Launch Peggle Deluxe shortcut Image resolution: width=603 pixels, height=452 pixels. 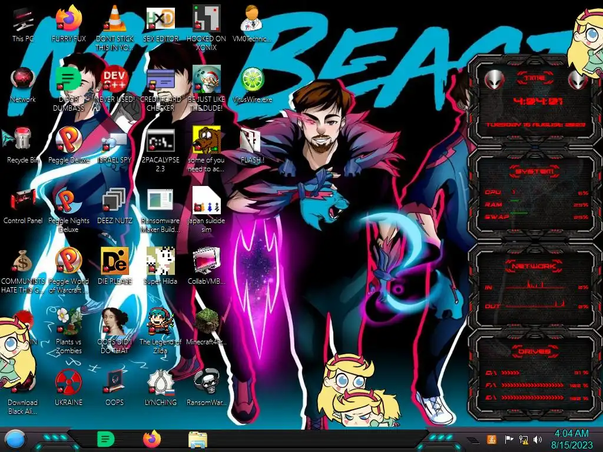click(68, 145)
